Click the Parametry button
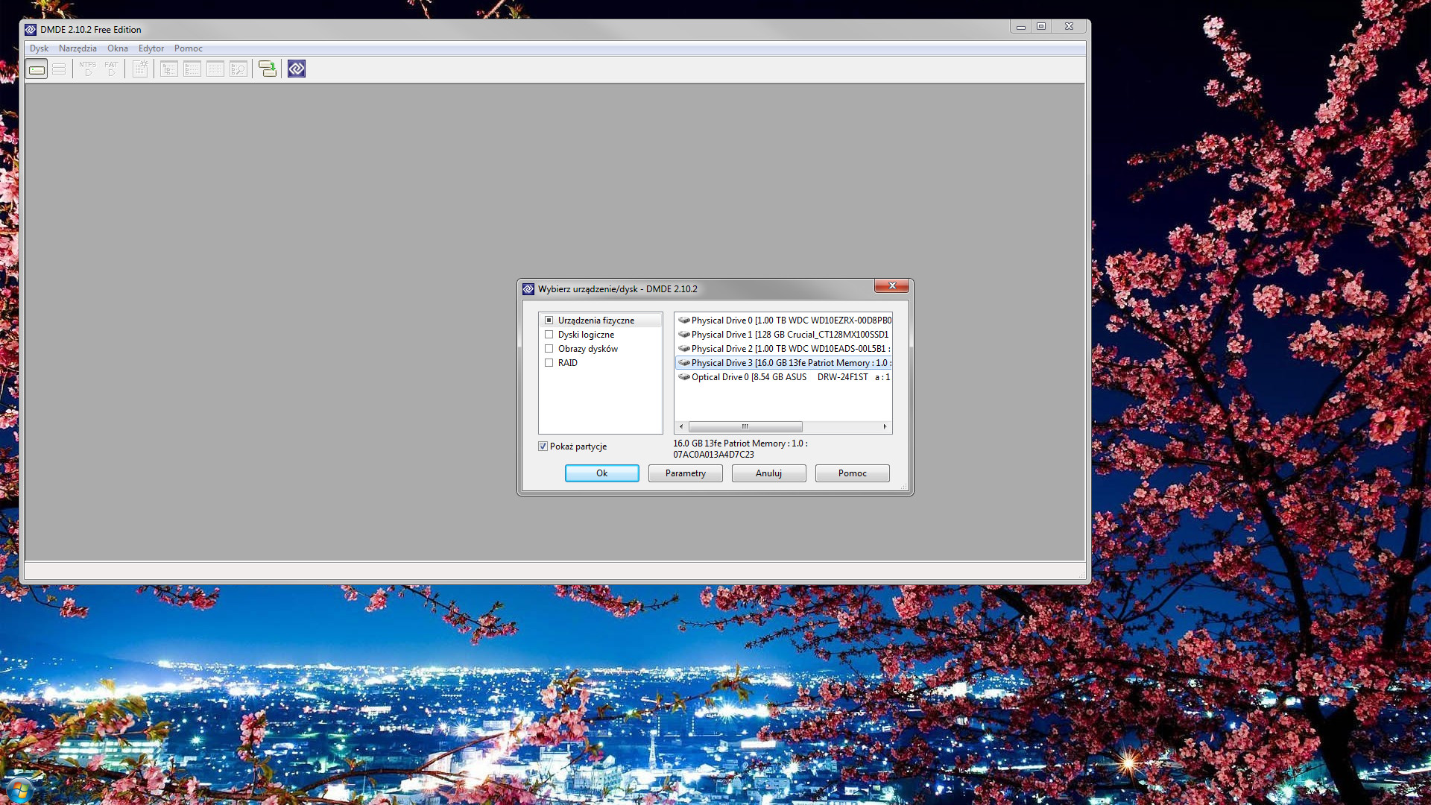 685,473
